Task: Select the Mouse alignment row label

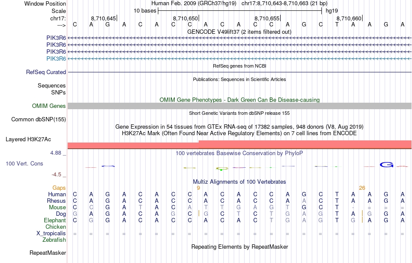Action: coord(57,208)
